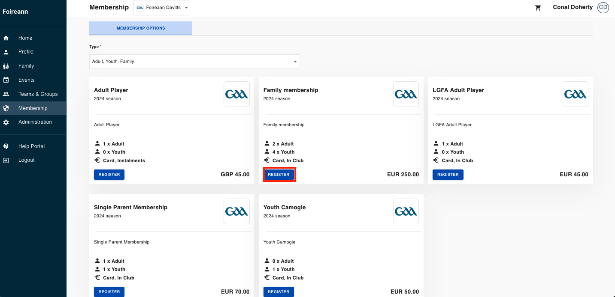Click the Type dropdown arrow
Image resolution: width=615 pixels, height=297 pixels.
(x=295, y=62)
